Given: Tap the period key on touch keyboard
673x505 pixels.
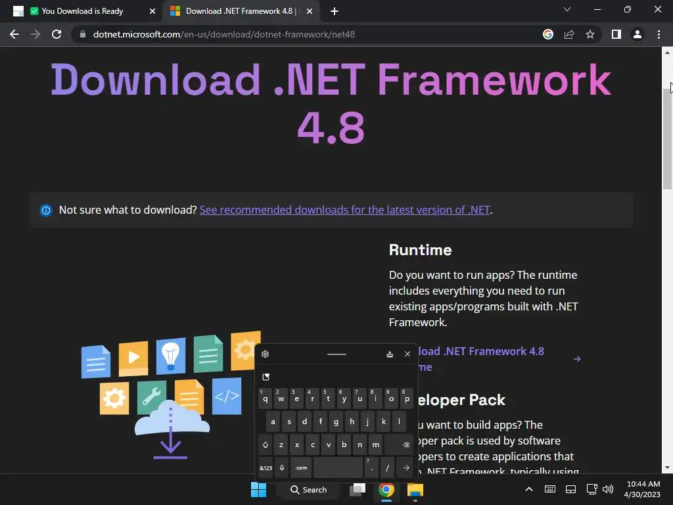Looking at the screenshot, I should click(371, 468).
